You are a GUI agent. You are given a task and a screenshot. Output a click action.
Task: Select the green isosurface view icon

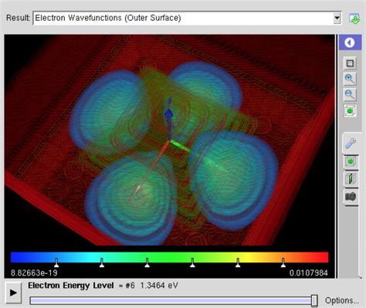(351, 162)
